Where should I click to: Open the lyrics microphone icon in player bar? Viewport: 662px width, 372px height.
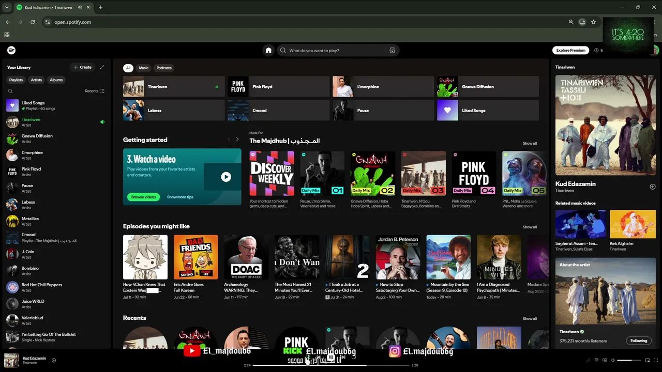(x=588, y=360)
